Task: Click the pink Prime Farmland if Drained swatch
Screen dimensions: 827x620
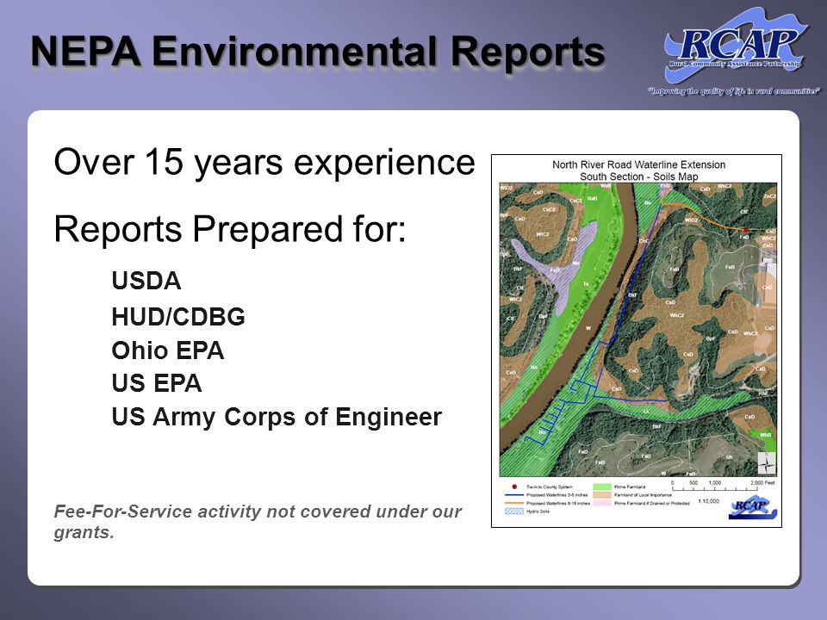Action: click(x=602, y=503)
